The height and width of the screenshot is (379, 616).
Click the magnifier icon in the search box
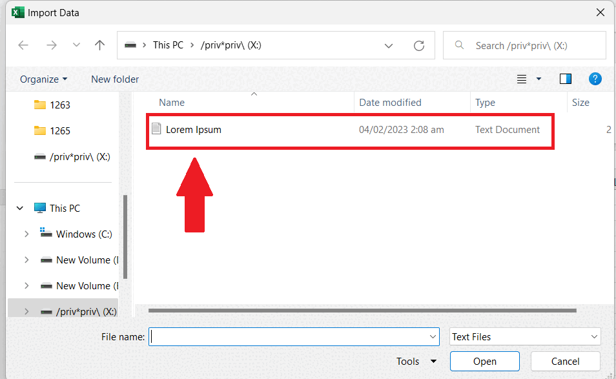tap(458, 45)
